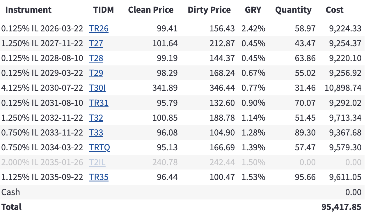The width and height of the screenshot is (373, 221).
Task: Open the T28 instrument link
Action: click(96, 58)
